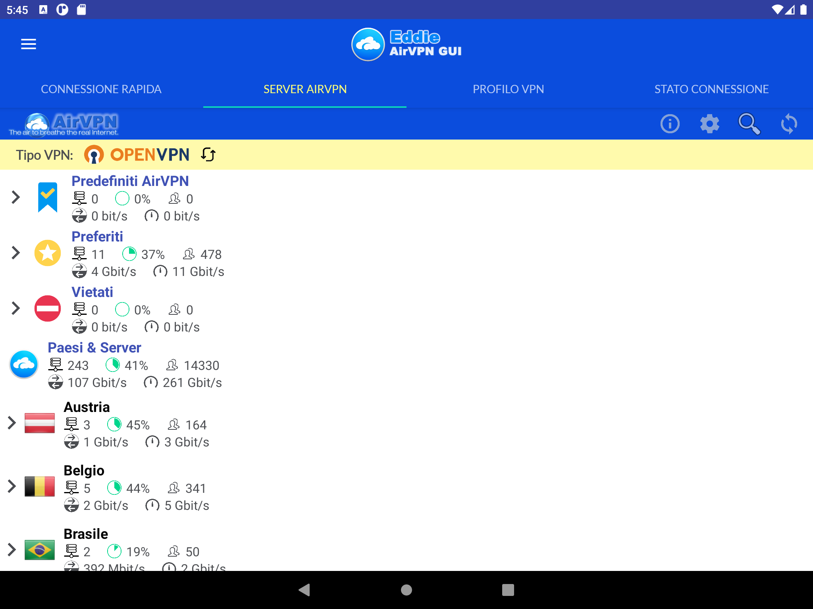813x609 pixels.
Task: Click Belgio max speed gauge icon
Action: pos(152,505)
